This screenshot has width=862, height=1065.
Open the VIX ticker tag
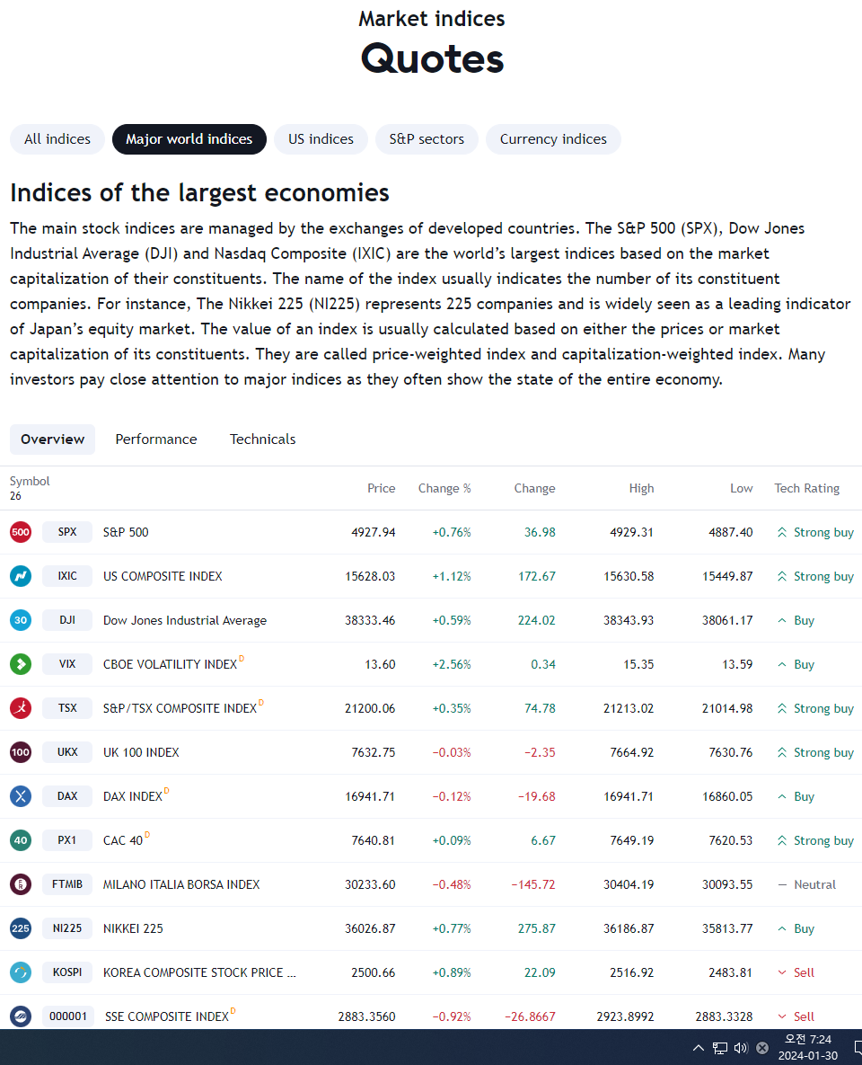click(x=67, y=664)
